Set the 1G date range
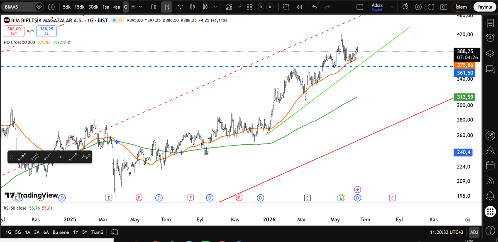 click(x=8, y=232)
